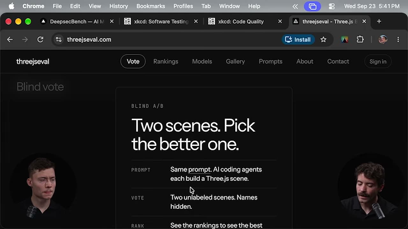Switch to the DeepsecBench tab
408x229 pixels.
77,21
